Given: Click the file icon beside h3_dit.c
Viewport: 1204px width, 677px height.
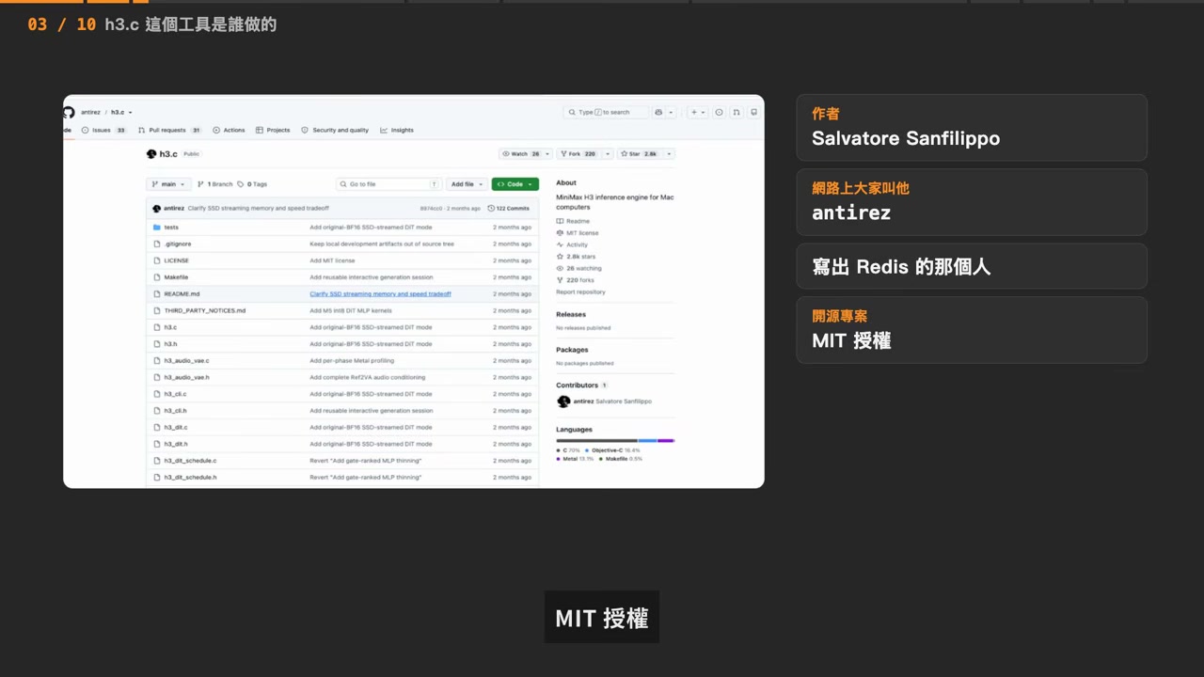Looking at the screenshot, I should tap(156, 427).
